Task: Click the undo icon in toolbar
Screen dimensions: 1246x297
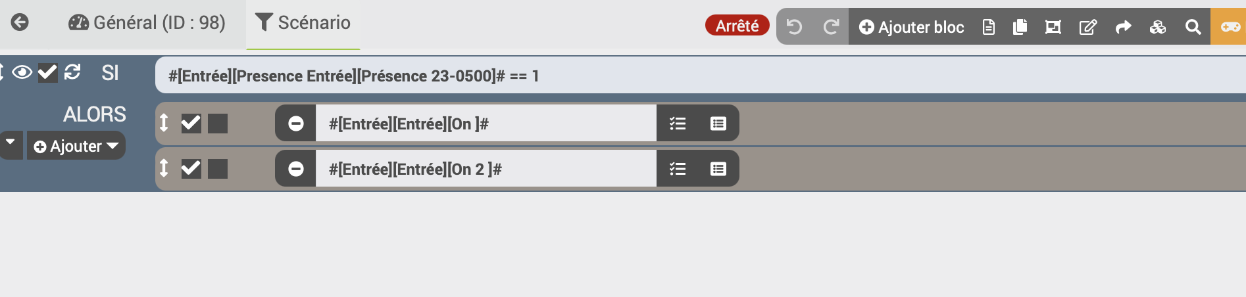Action: [x=794, y=27]
